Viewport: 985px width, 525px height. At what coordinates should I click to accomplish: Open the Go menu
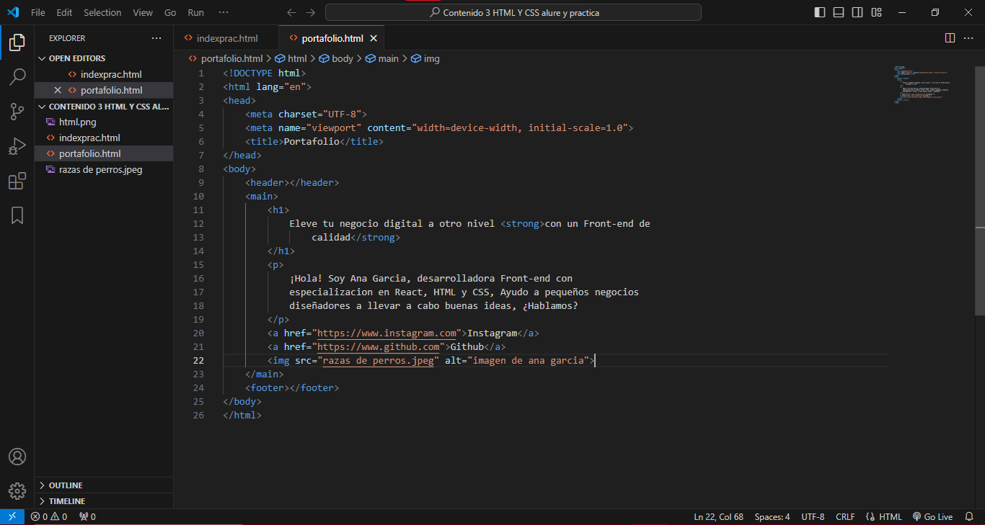pos(170,12)
